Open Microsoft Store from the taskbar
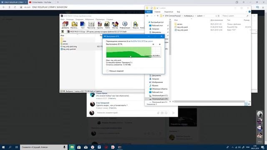 click(79, 147)
